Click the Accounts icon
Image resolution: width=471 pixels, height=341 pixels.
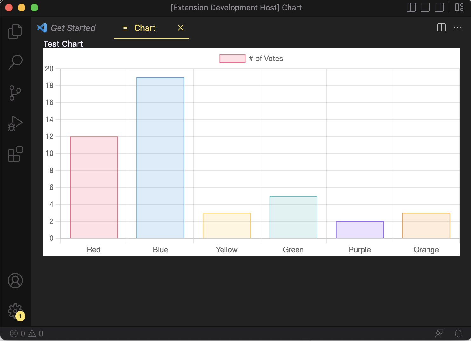tap(15, 281)
